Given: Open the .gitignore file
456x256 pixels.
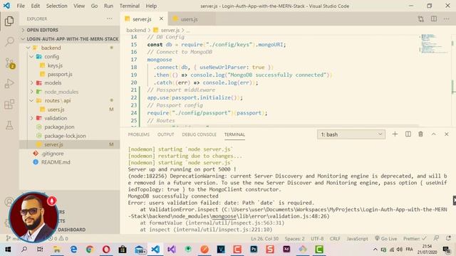Looking at the screenshot, I should (x=70, y=154).
